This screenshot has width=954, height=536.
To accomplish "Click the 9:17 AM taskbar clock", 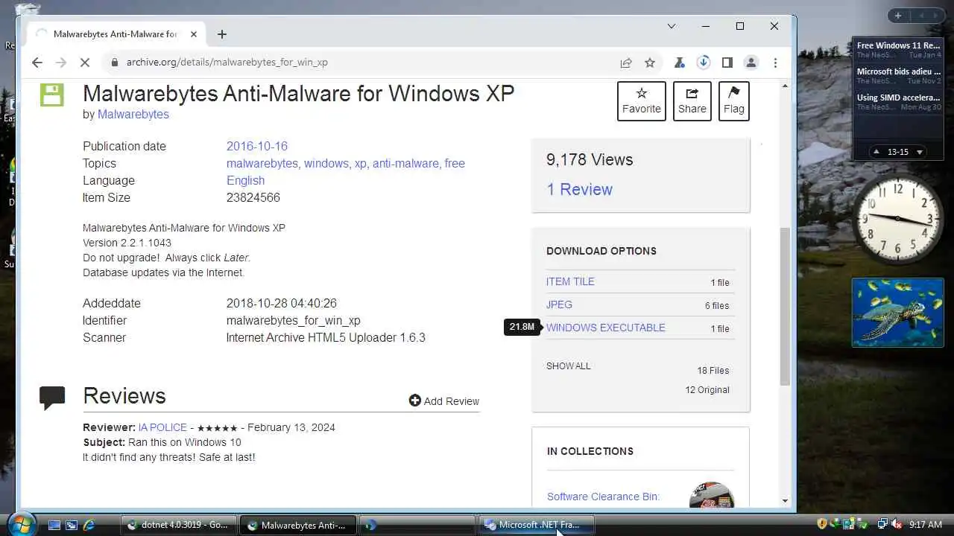I will 926,525.
